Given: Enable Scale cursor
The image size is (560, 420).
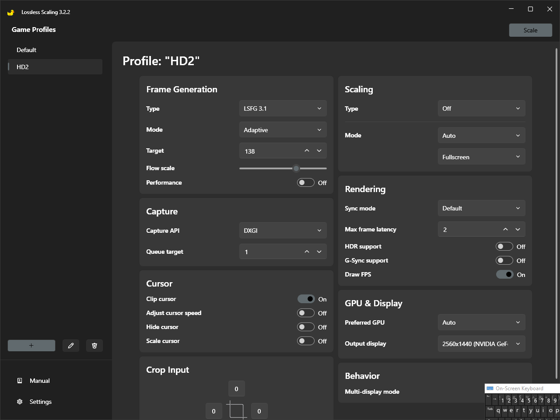Looking at the screenshot, I should point(306,341).
